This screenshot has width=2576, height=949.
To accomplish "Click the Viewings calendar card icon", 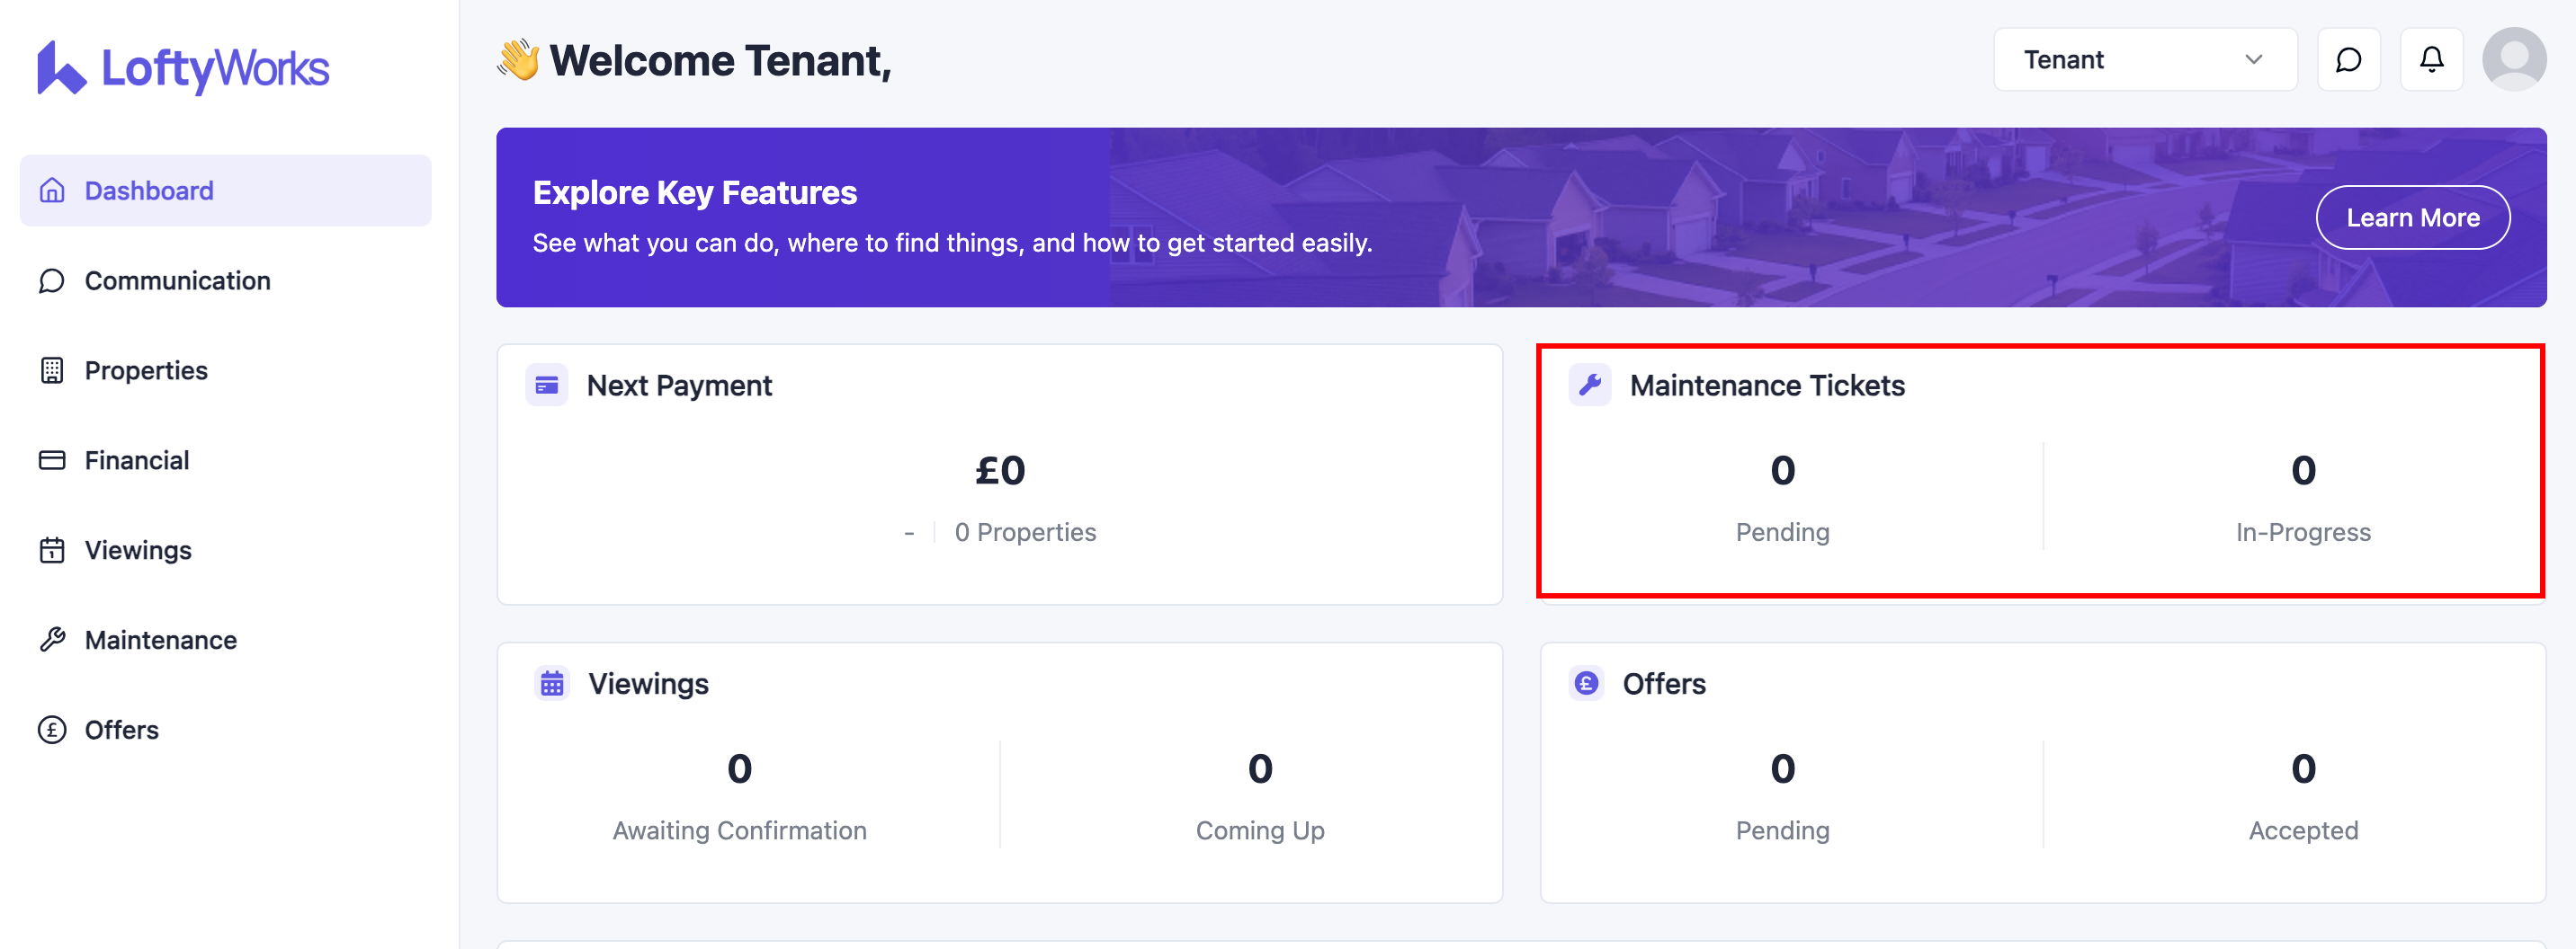I will point(552,684).
